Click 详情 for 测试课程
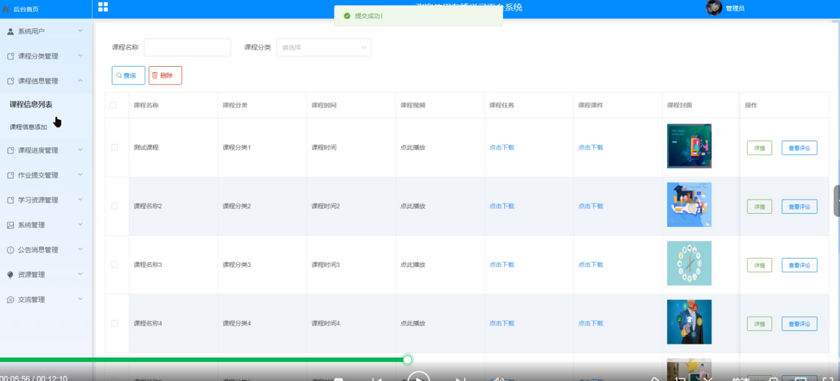The height and width of the screenshot is (381, 840). pyautogui.click(x=760, y=148)
